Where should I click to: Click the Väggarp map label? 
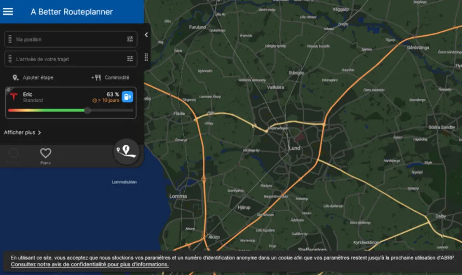point(341,9)
